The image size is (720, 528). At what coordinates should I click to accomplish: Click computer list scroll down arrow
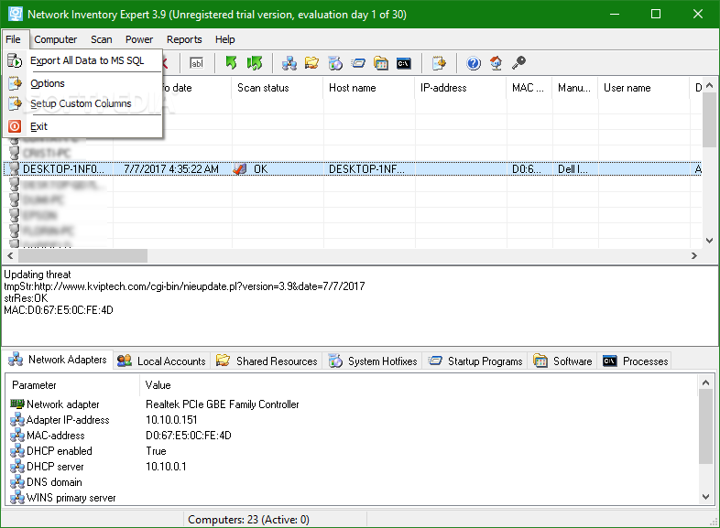point(709,241)
